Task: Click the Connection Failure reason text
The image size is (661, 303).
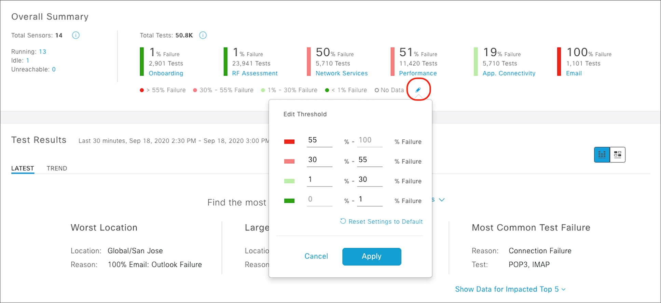Action: [540, 251]
